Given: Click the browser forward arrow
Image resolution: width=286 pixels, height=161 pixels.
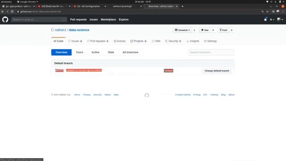Looking at the screenshot, I should click(x=7, y=12).
